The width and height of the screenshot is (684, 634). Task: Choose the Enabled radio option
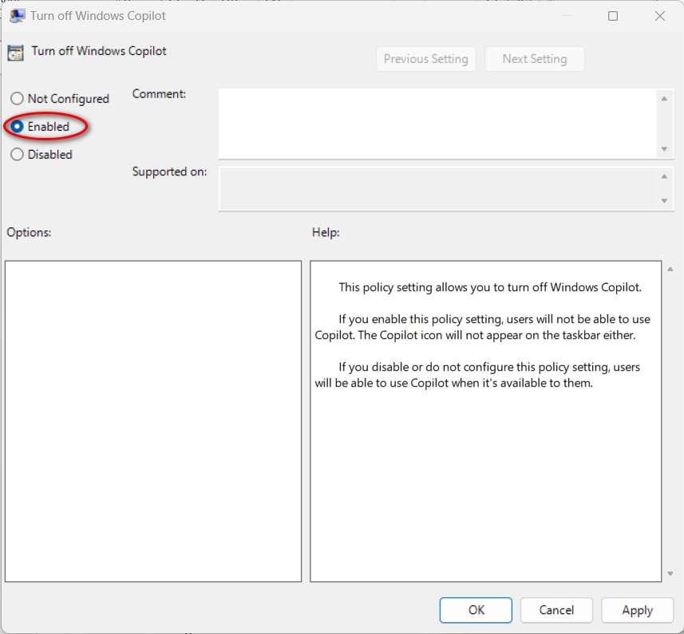tap(17, 127)
